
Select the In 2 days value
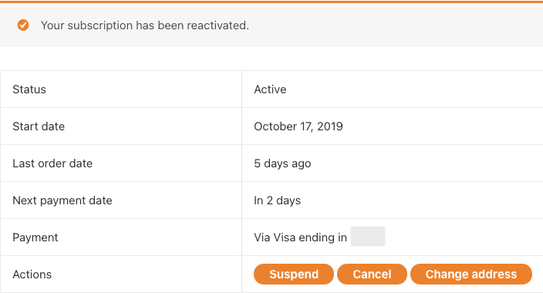tap(277, 200)
